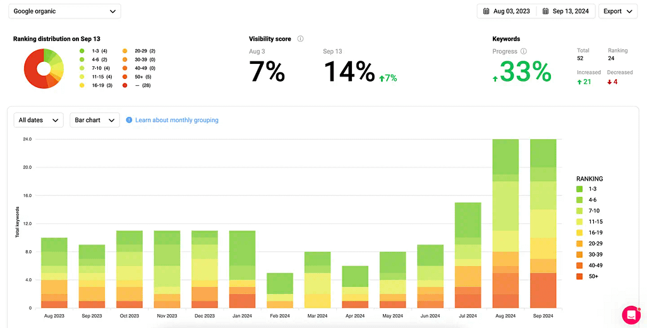
Task: Select the Aug 03, 2023 start date
Action: coord(511,11)
